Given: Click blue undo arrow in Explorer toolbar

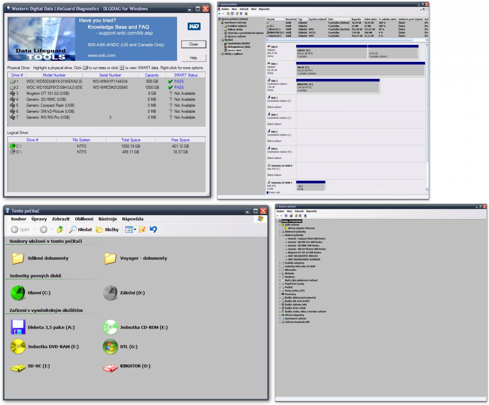Looking at the screenshot, I should 153,230.
